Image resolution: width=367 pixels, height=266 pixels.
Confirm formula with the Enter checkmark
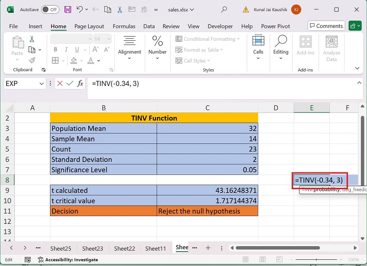pos(70,83)
